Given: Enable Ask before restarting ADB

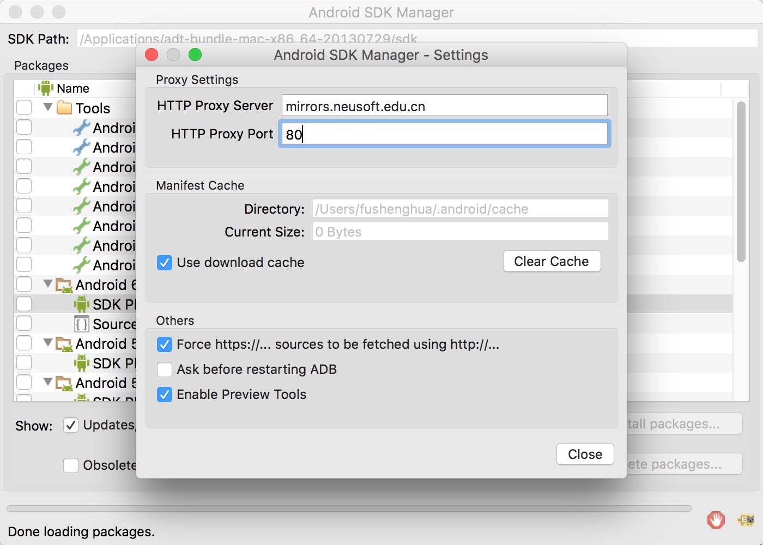Looking at the screenshot, I should pyautogui.click(x=165, y=370).
